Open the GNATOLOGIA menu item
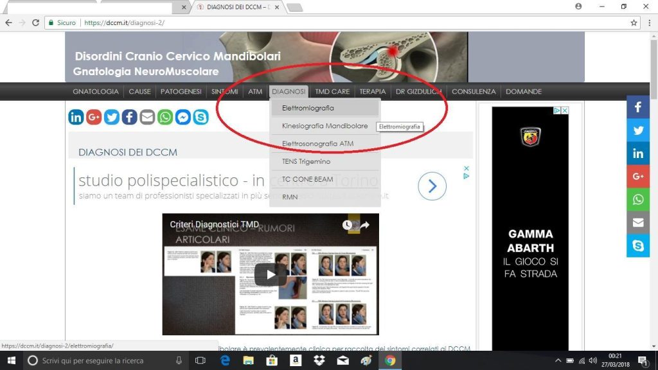Screen dimensions: 658x370 coord(96,91)
